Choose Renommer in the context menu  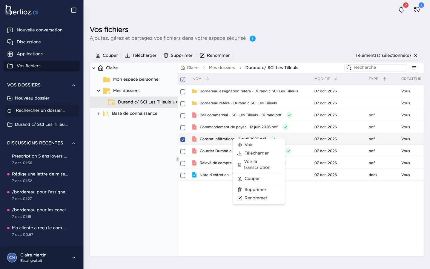pyautogui.click(x=259, y=198)
